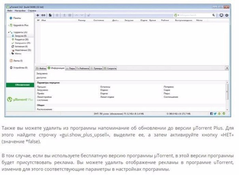Sort by the Загрузка column header
The width and height of the screenshot is (239, 175).
pyautogui.click(x=129, y=20)
